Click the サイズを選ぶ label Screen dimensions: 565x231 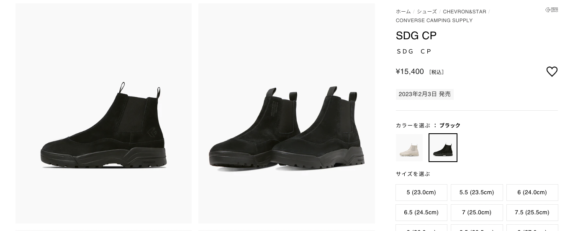(x=413, y=174)
